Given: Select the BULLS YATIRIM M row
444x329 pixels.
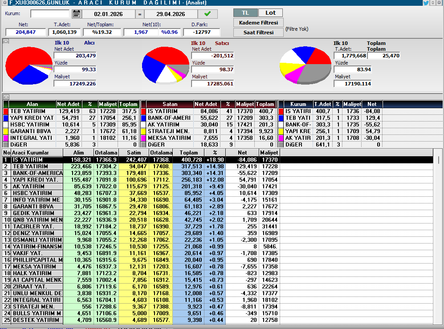Looking at the screenshot, I should point(217,313).
